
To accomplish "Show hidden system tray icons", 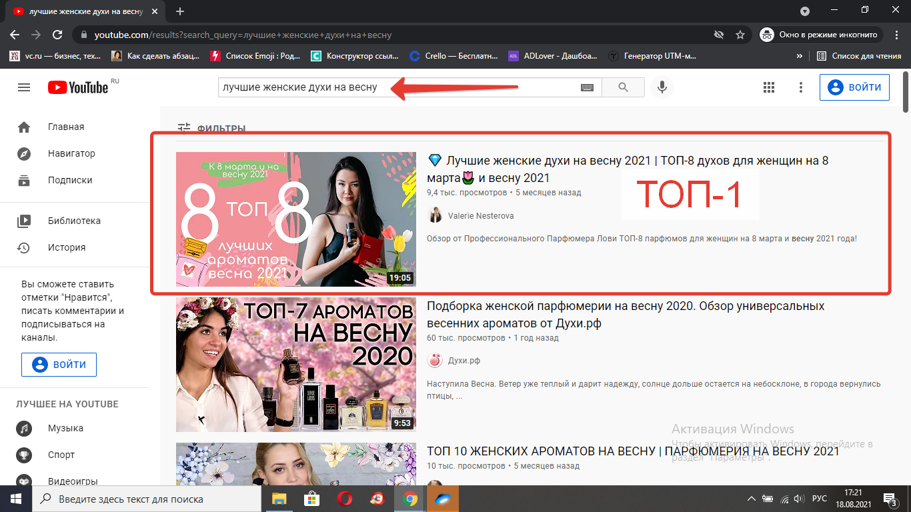I will [752, 499].
